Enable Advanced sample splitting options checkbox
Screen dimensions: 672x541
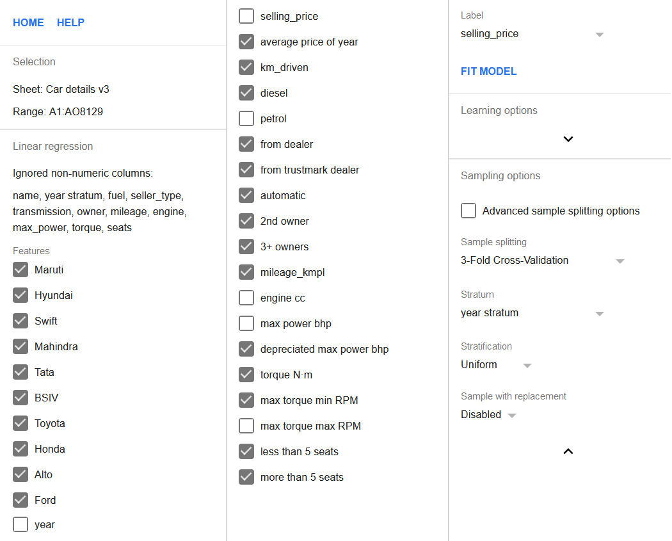468,211
